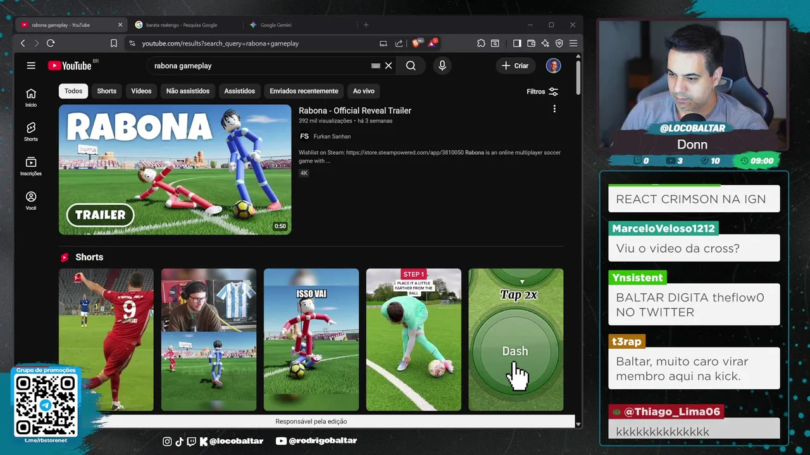Filter by Não assistidos chip
Viewport: 810px width, 455px height.
[x=188, y=91]
